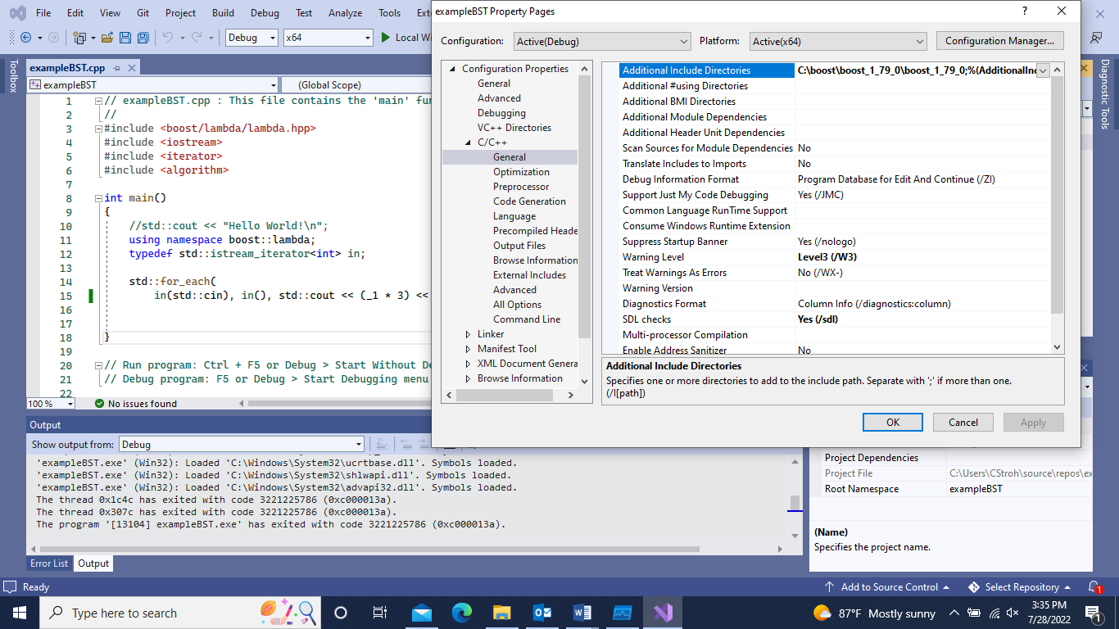1119x629 pixels.
Task: Click the Open File folder icon
Action: pyautogui.click(x=107, y=38)
